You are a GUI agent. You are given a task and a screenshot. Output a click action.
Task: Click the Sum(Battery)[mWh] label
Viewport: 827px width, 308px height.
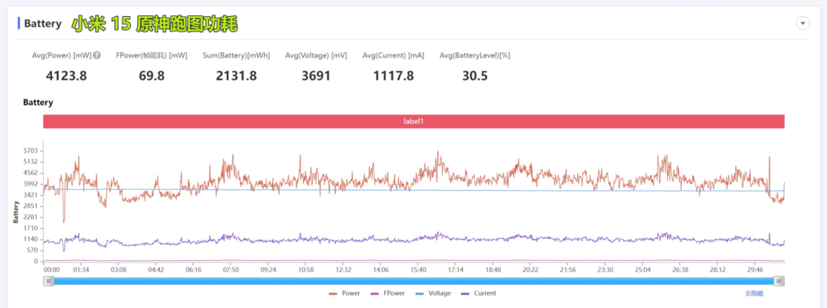237,55
